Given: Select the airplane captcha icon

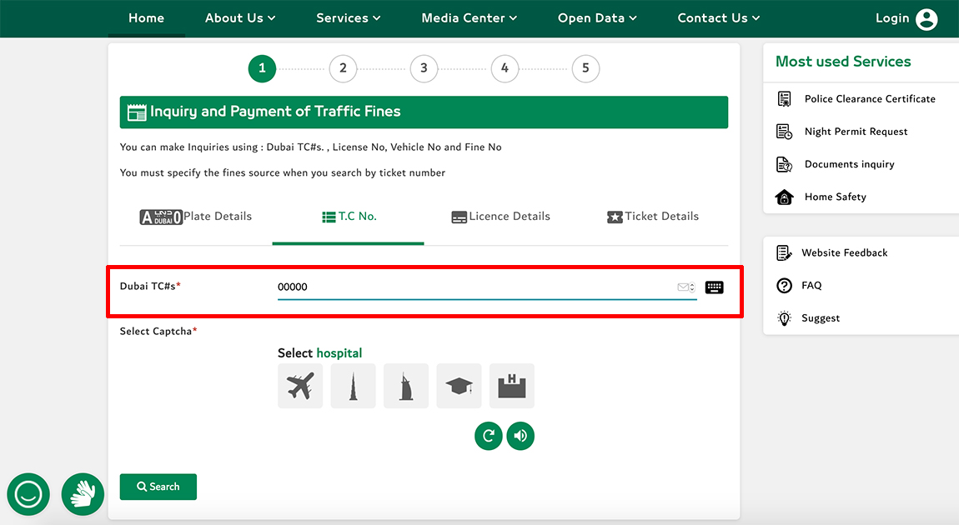Looking at the screenshot, I should pos(300,386).
